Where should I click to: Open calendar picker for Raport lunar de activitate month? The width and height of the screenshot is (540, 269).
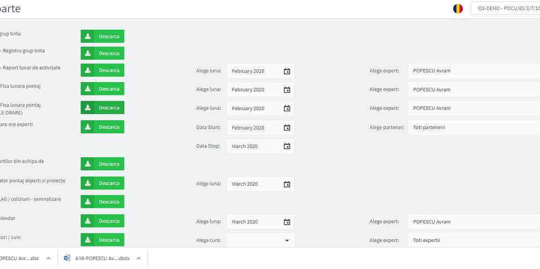287,71
